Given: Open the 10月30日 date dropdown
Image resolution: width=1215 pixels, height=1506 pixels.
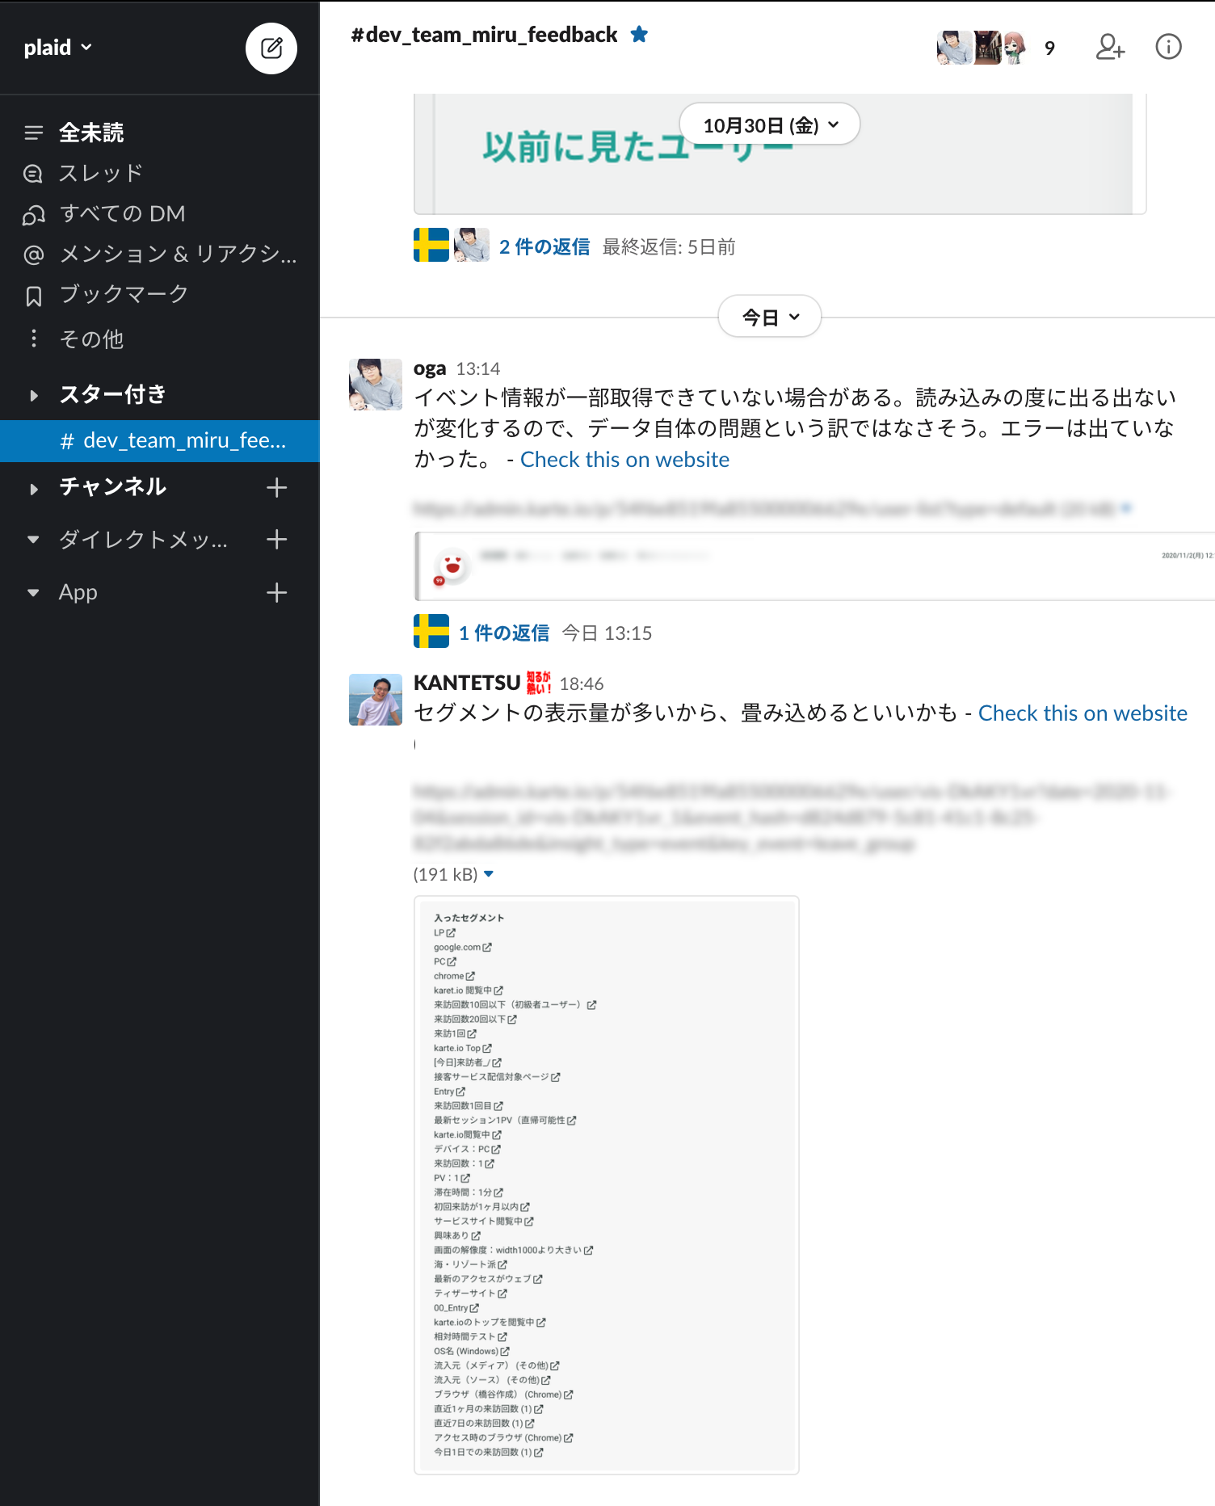Looking at the screenshot, I should [x=770, y=125].
